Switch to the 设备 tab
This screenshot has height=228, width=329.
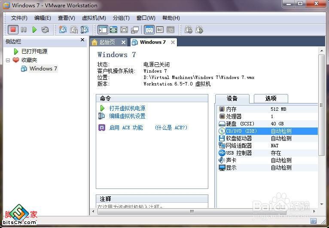click(x=232, y=98)
